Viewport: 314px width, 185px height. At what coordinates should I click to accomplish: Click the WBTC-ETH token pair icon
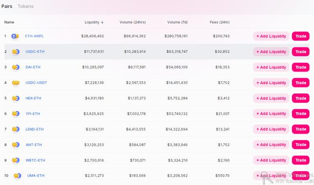coord(16,160)
